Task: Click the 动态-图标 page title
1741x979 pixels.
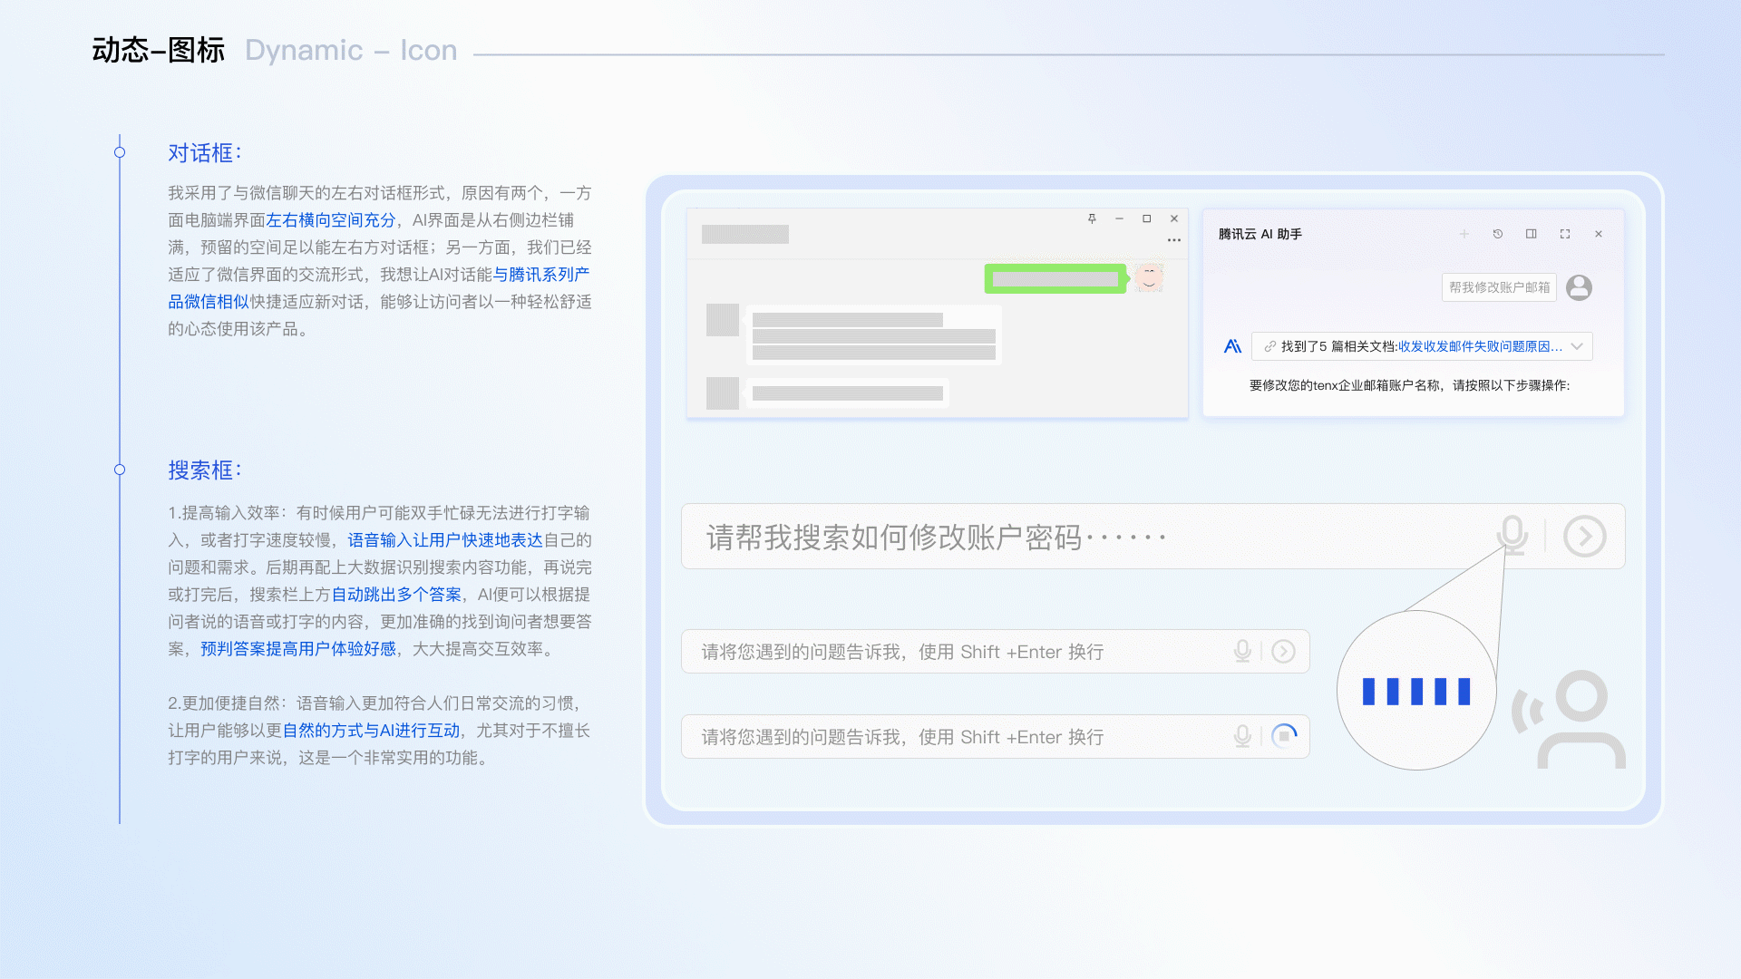Action: point(159,50)
